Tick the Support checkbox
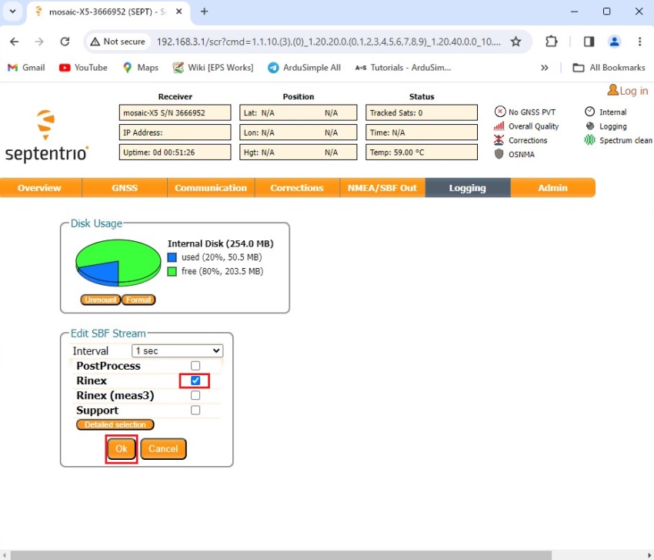The image size is (654, 560). pyautogui.click(x=195, y=411)
